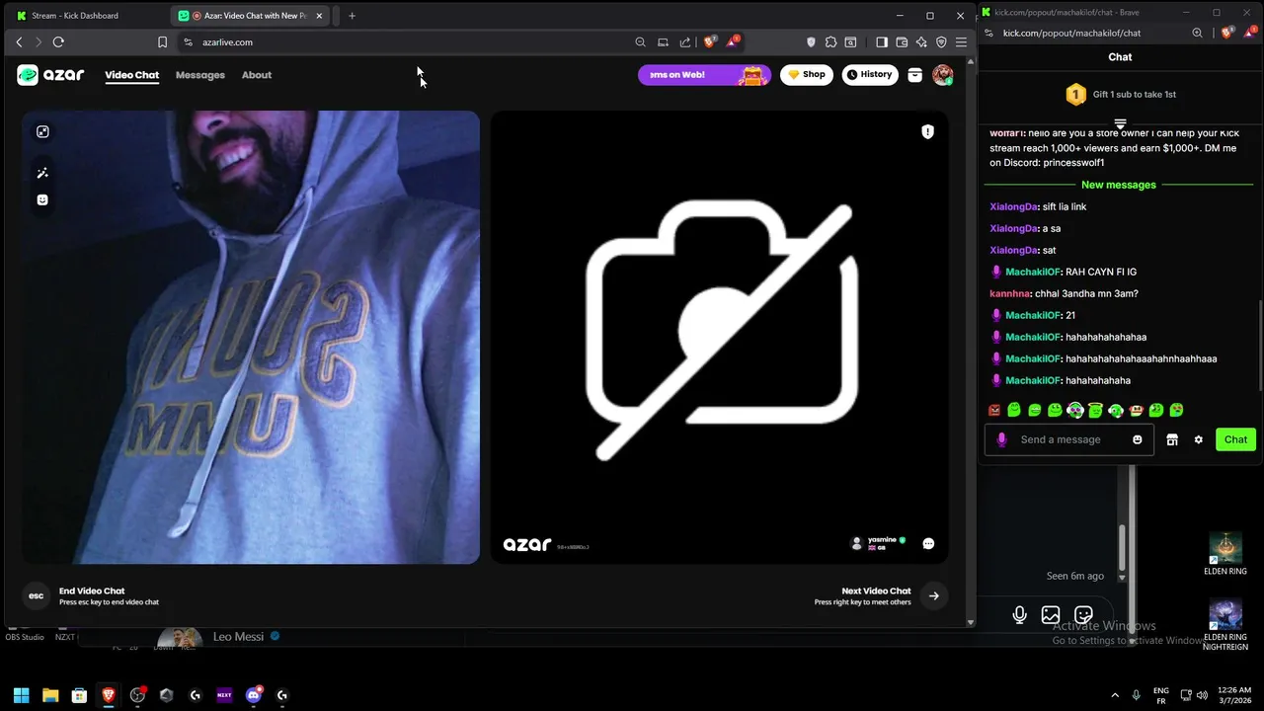Viewport: 1264px width, 711px height.
Task: Click the voice message microphone icon
Action: coord(1019,615)
